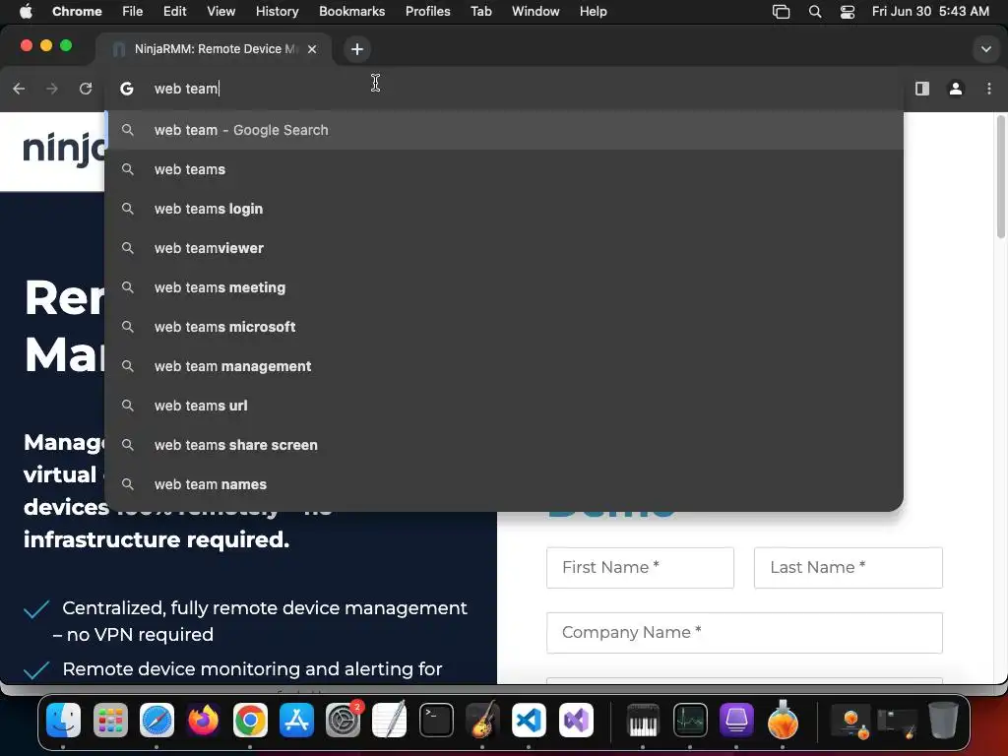Open Spotlight search in menu bar
The image size is (1008, 756).
pyautogui.click(x=815, y=12)
